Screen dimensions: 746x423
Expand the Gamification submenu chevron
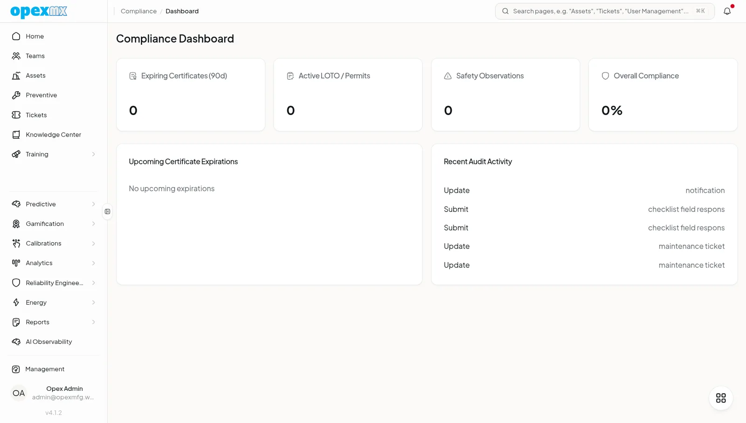pos(93,224)
